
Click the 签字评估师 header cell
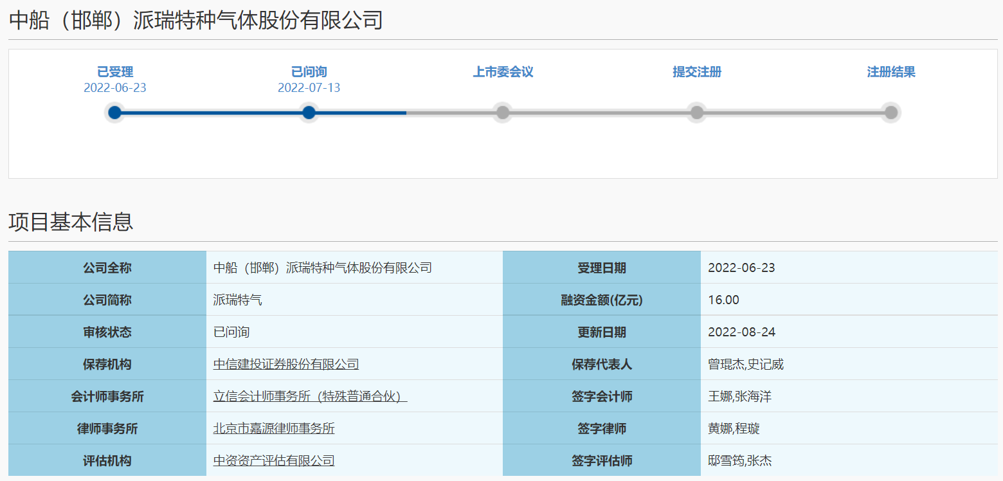(602, 460)
